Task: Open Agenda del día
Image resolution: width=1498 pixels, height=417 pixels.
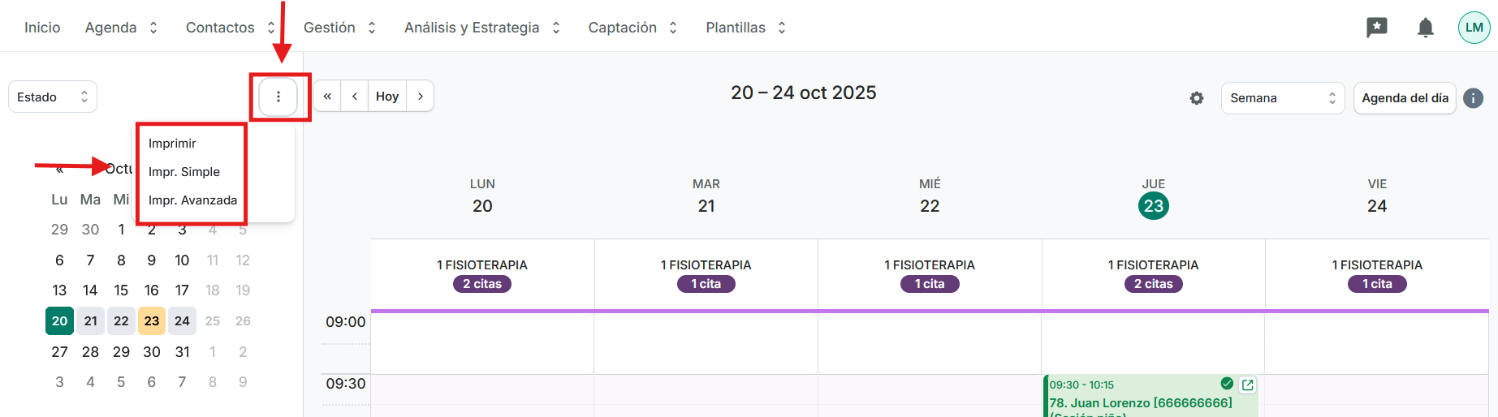Action: [1405, 98]
